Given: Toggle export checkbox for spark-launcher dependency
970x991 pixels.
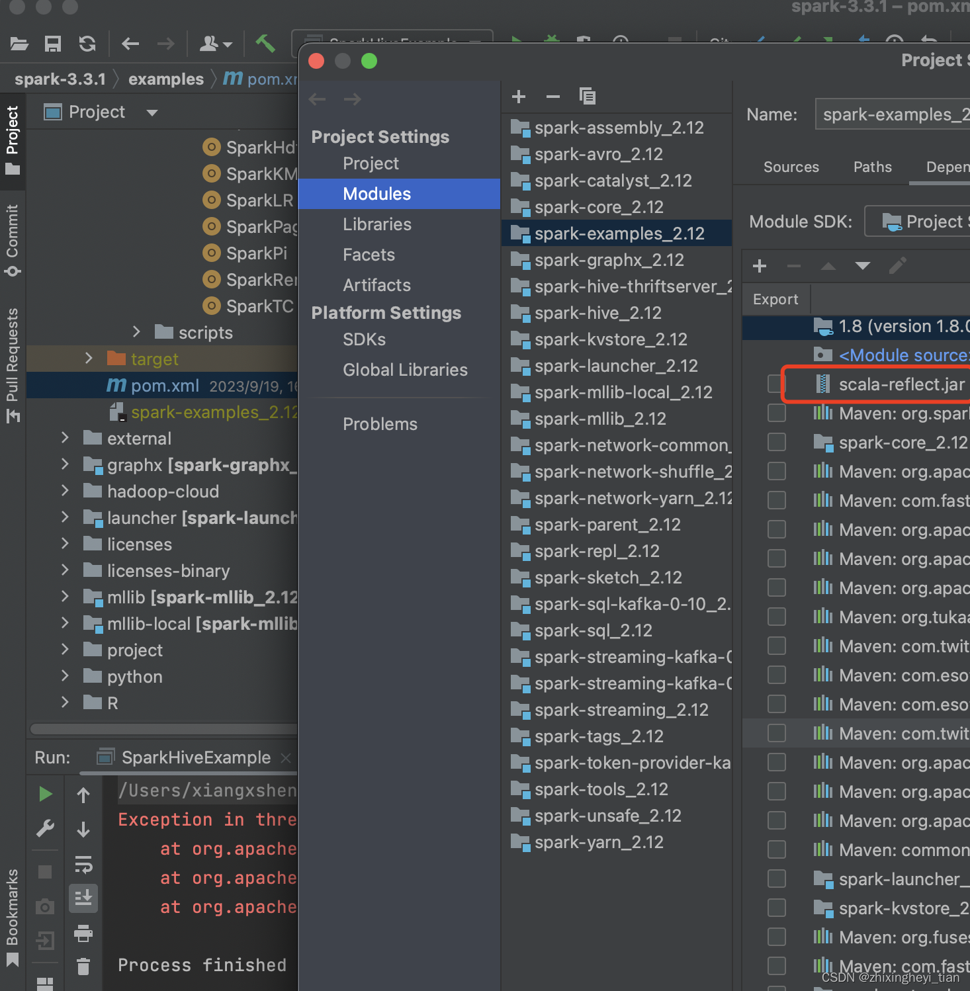Looking at the screenshot, I should coord(777,879).
